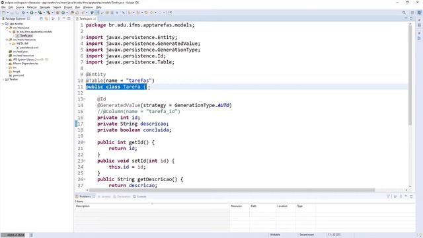Sort by the Type column header
Screen dimensions: 423x238
click(305, 206)
